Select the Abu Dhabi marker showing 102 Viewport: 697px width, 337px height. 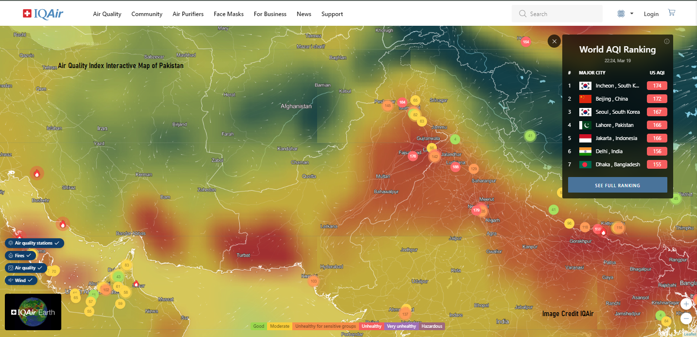click(x=106, y=289)
